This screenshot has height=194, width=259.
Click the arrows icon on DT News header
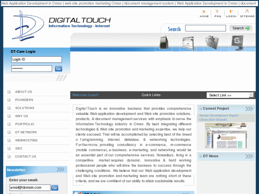[249, 156]
